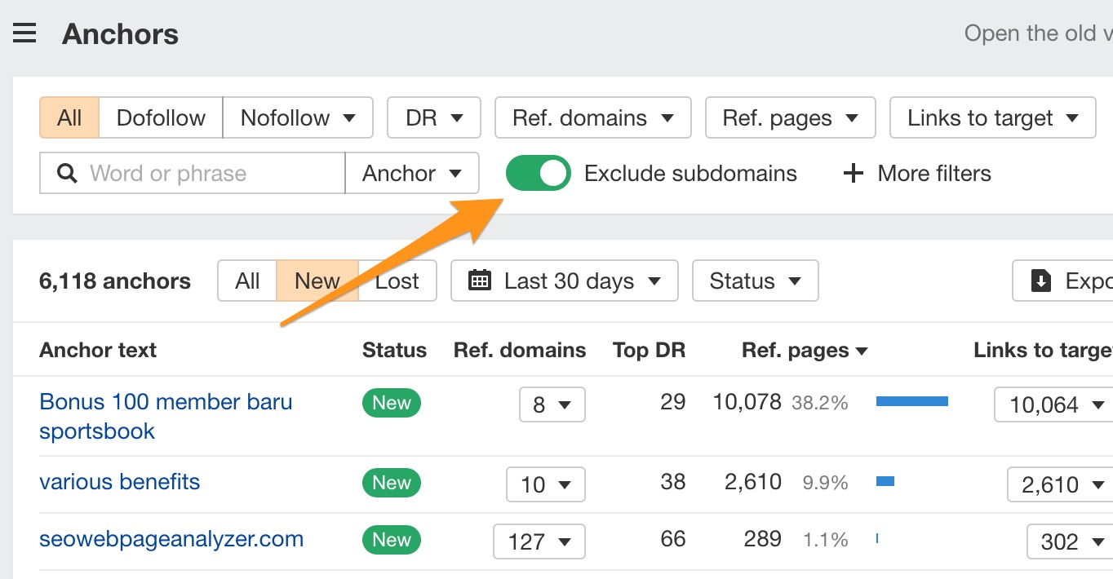Click the search magnifier icon
Screen dimensions: 1113x579
point(67,174)
